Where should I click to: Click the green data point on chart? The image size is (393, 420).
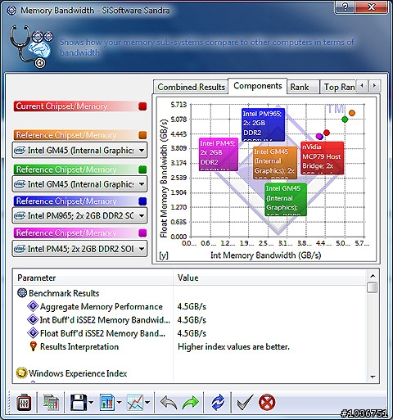click(x=345, y=120)
